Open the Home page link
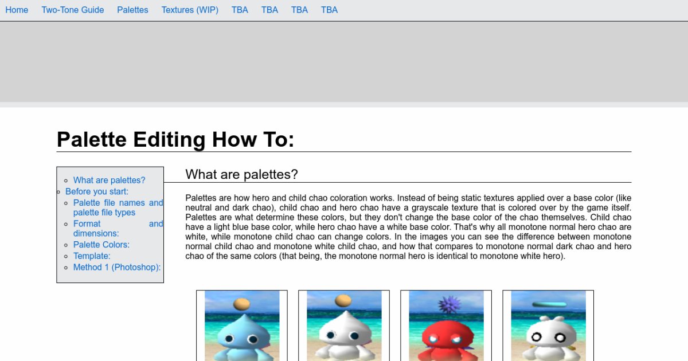Screen dimensions: 688x361 pos(17,10)
